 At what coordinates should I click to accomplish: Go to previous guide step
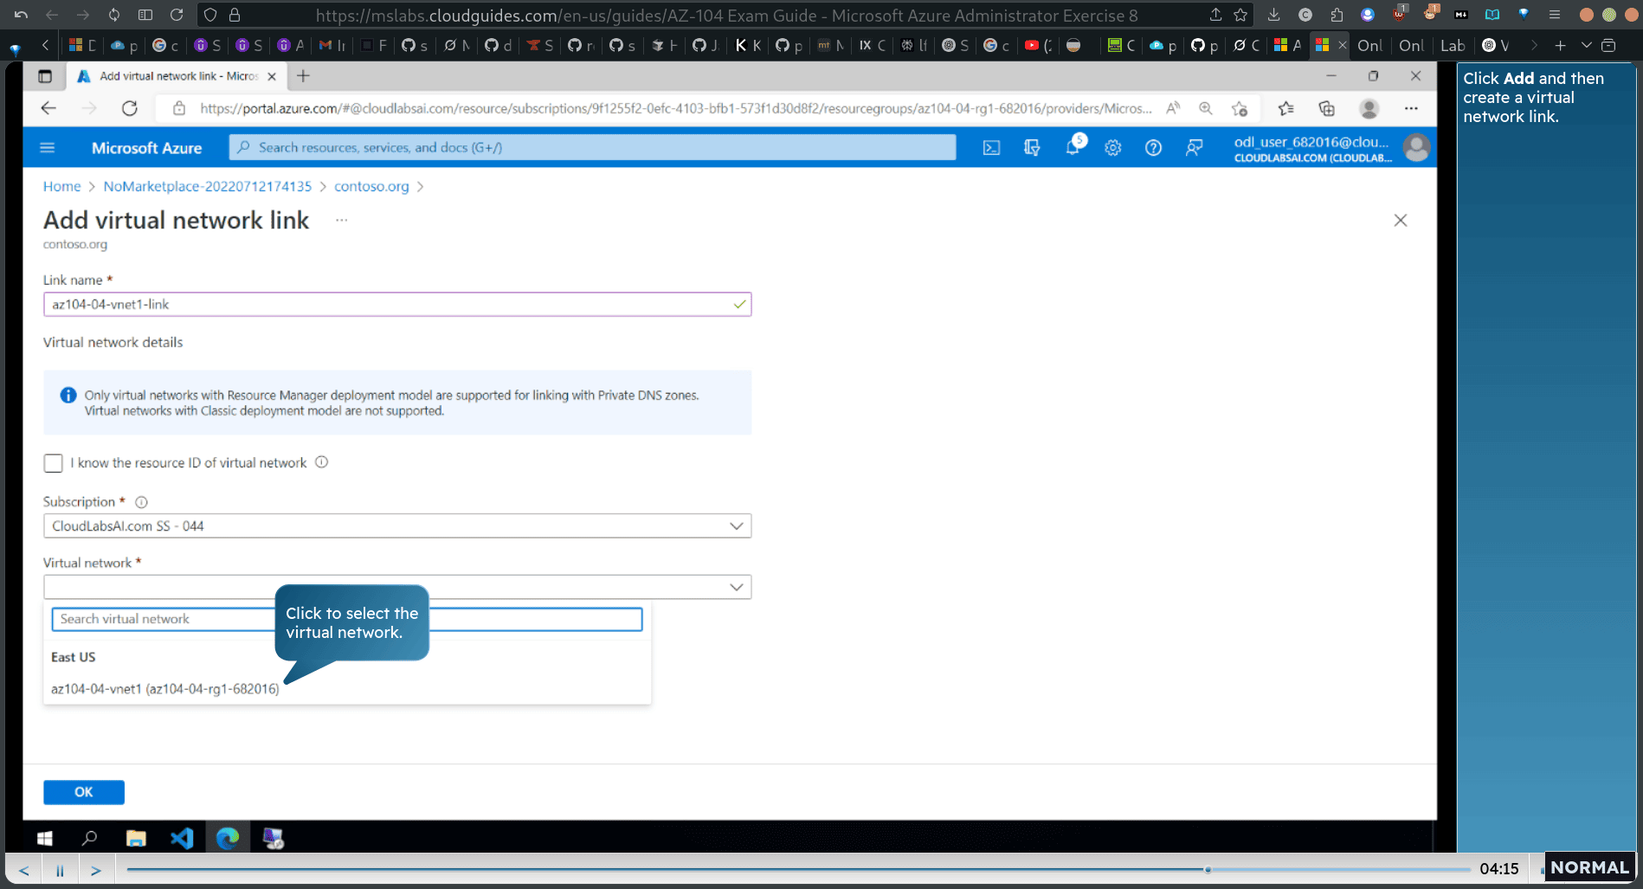click(x=24, y=870)
